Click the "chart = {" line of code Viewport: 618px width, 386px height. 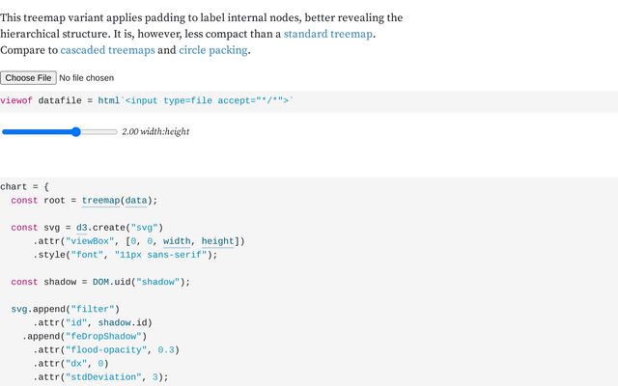24,186
